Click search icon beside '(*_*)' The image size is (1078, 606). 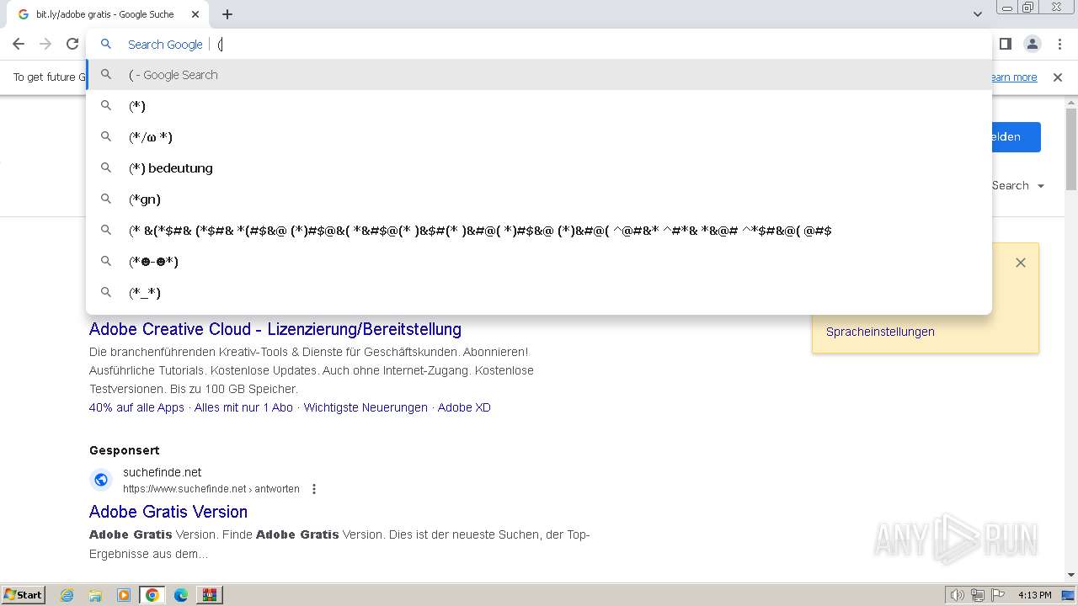tap(106, 292)
